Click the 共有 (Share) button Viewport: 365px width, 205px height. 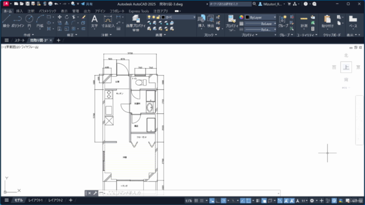87,4
